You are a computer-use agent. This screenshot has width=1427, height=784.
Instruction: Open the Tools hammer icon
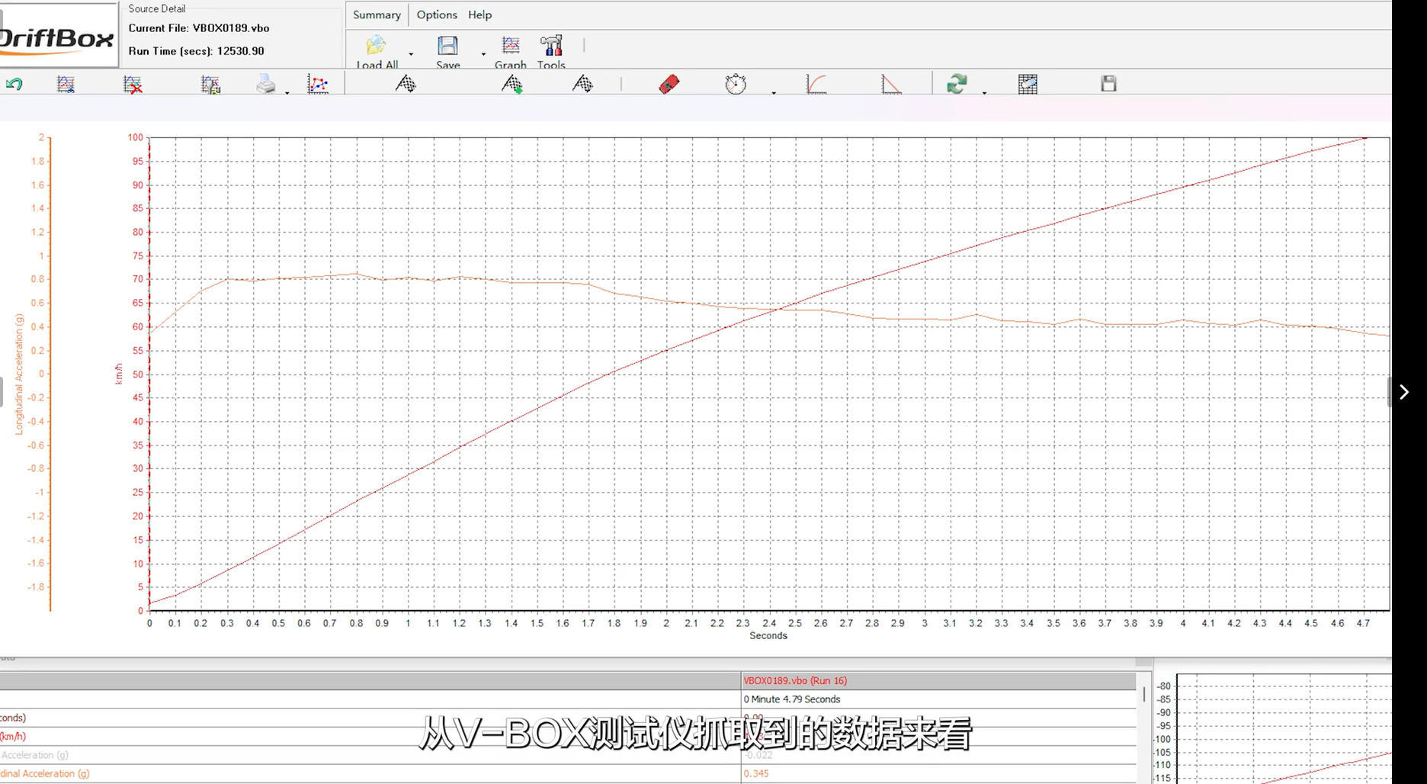click(550, 47)
